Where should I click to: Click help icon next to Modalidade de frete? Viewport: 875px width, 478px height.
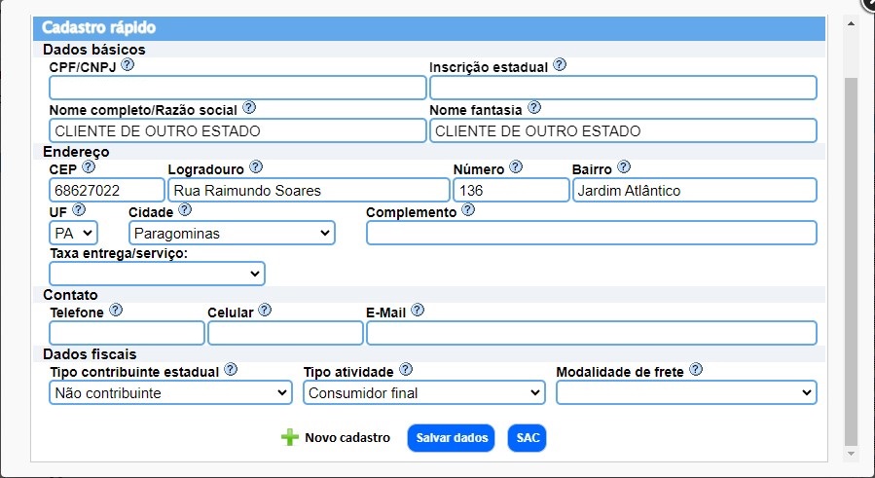tap(695, 369)
